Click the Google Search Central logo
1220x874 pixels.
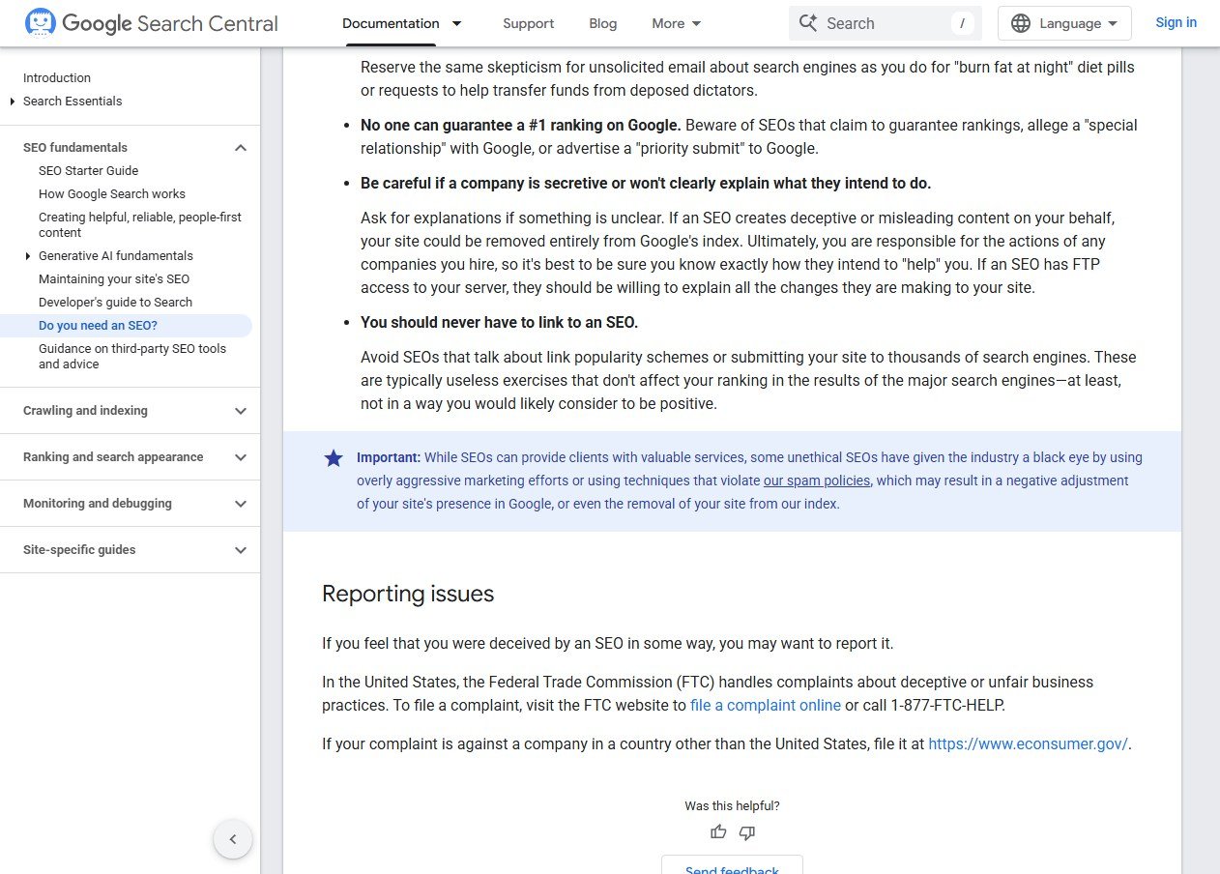coord(152,22)
